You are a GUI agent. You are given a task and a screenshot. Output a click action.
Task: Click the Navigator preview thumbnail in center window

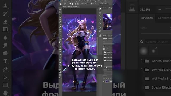coord(107,22)
